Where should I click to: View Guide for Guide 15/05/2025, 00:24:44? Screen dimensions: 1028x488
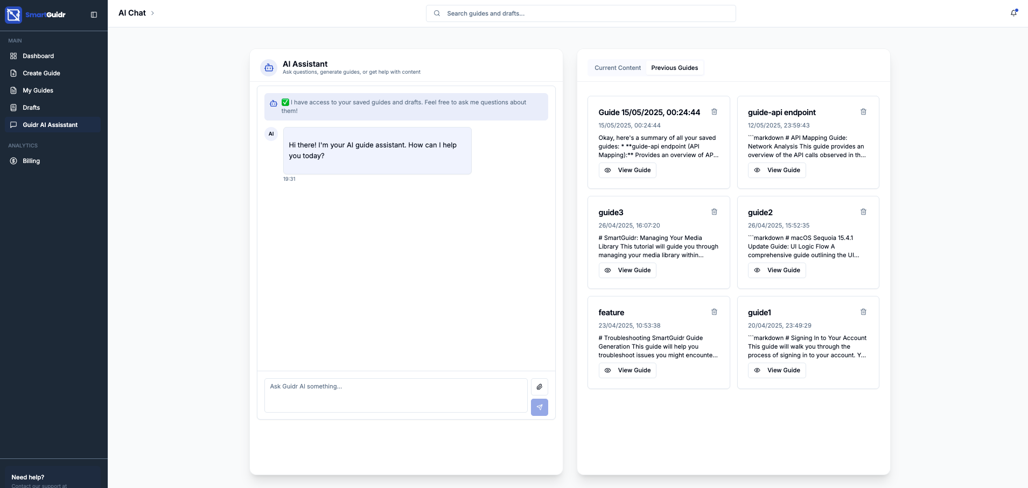[x=627, y=170]
